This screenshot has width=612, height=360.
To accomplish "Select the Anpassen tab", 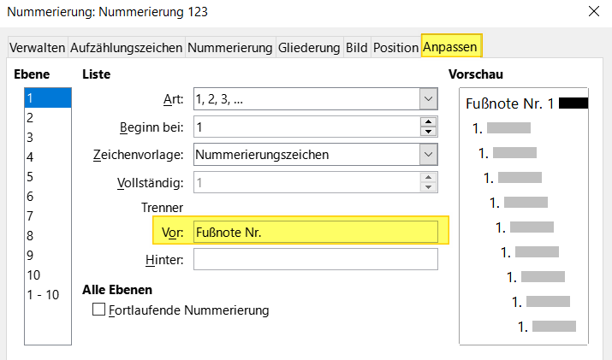I will pyautogui.click(x=450, y=47).
